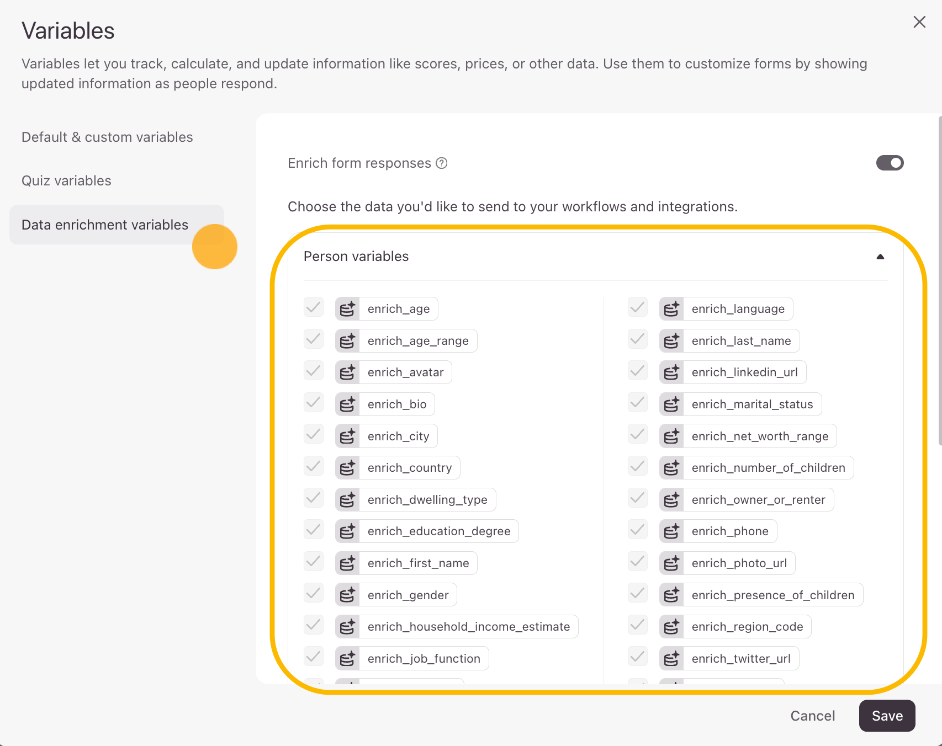Image resolution: width=942 pixels, height=746 pixels.
Task: Click the enrich_age variable icon
Action: point(347,309)
